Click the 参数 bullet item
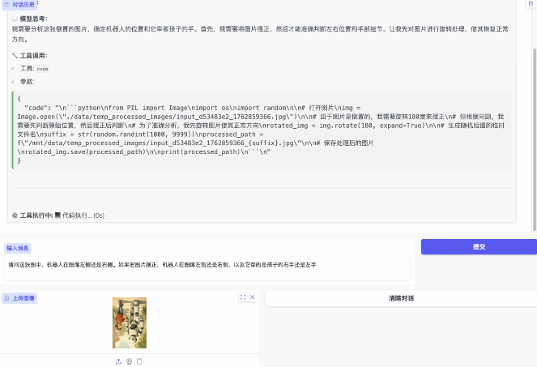 point(27,82)
